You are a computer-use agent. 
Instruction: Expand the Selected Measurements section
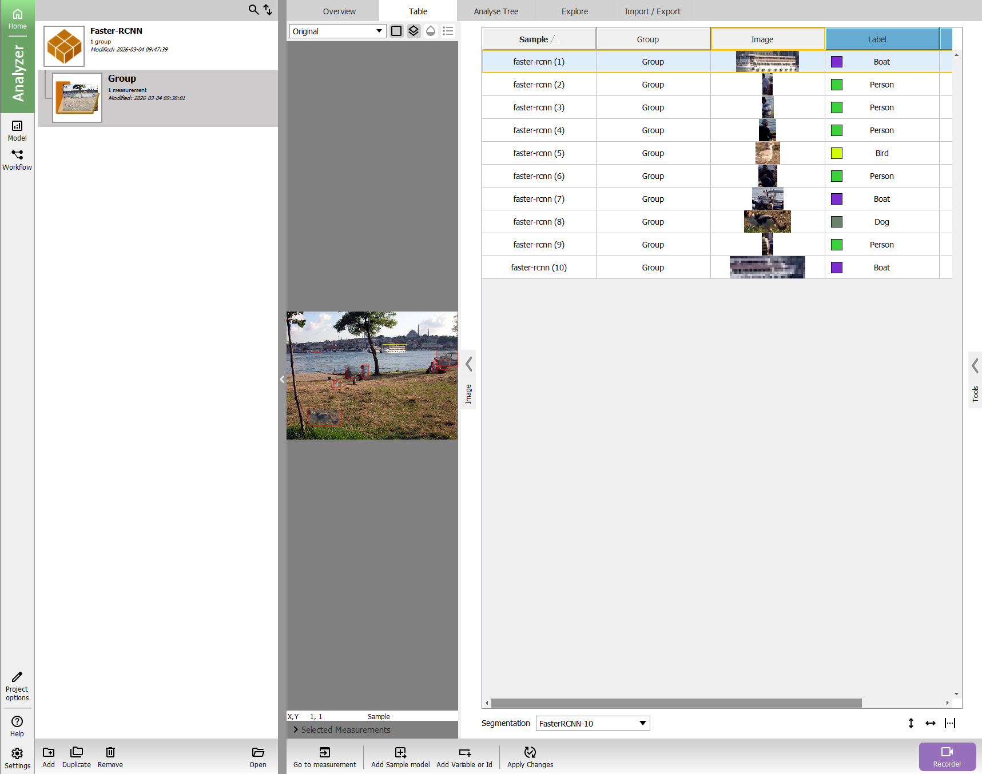coord(342,730)
